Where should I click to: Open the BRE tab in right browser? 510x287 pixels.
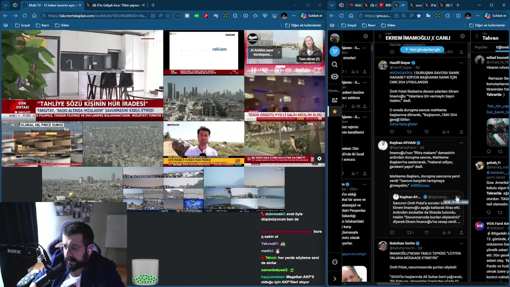click(x=385, y=5)
